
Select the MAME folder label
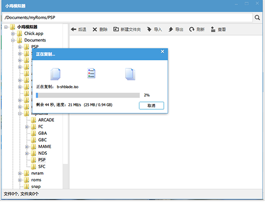pyautogui.click(x=45, y=146)
